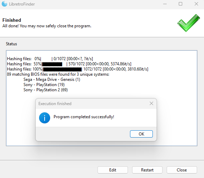Click 'Sony - PlayStation 2 (69)' line
Screen dimensions: 204x178
pos(46,90)
